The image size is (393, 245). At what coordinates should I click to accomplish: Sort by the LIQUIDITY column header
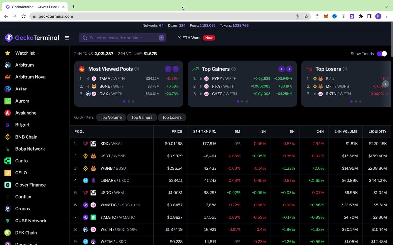pos(378,131)
